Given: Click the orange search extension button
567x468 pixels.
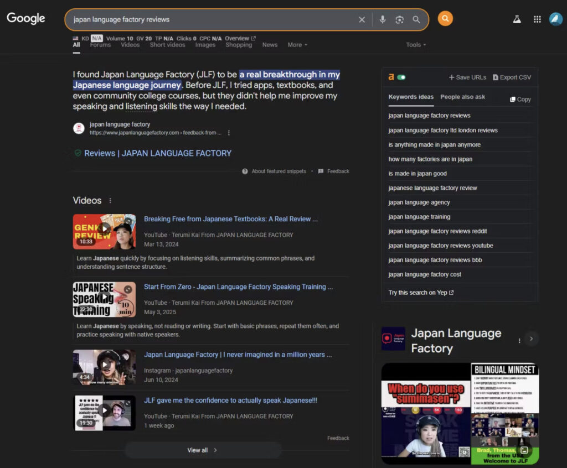Looking at the screenshot, I should [445, 18].
